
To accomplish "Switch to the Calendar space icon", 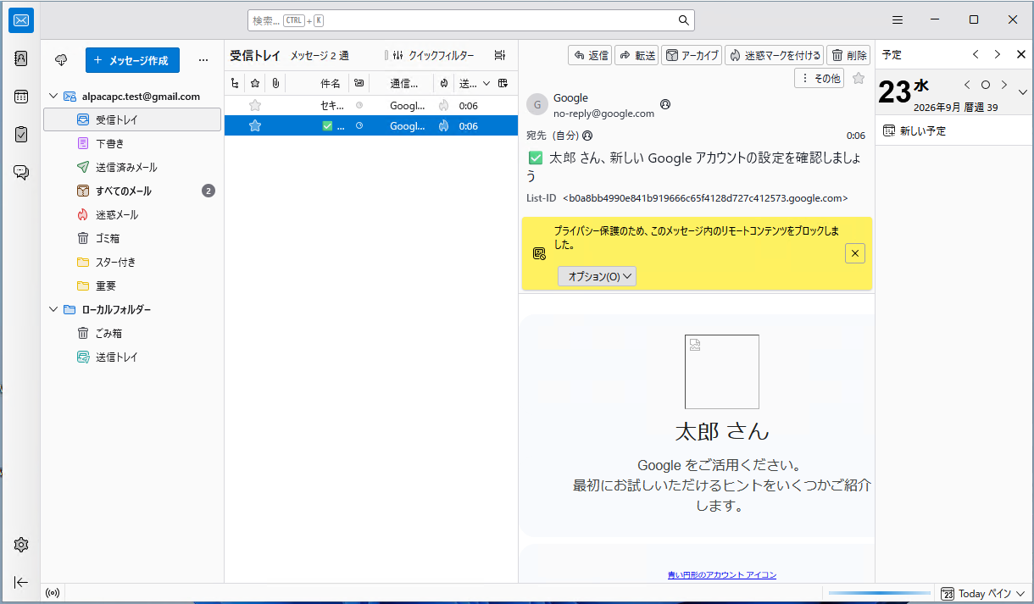I will pos(21,97).
